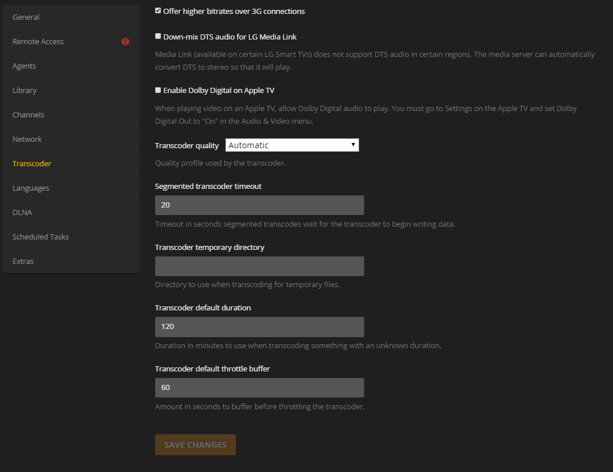The width and height of the screenshot is (613, 472).
Task: Open the Transcoder quality dropdown
Action: 292,145
